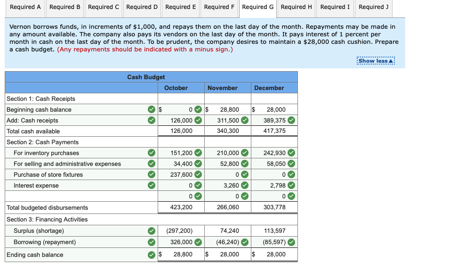Switch to the Required H tab
The height and width of the screenshot is (263, 449).
click(x=297, y=8)
